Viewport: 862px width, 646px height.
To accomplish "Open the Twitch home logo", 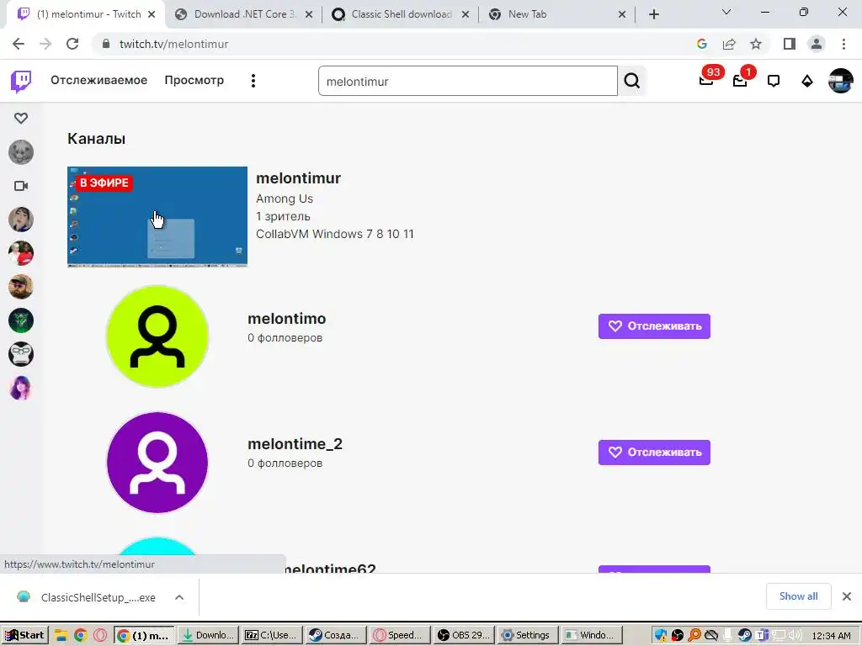I will 21,82.
